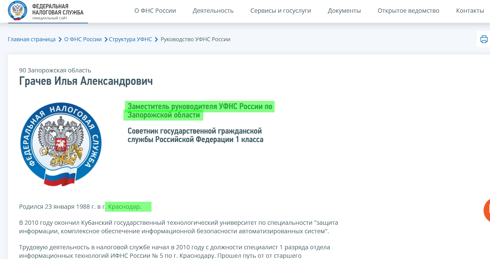Click the Federal Tax Service logo emblem in header

[x=18, y=11]
